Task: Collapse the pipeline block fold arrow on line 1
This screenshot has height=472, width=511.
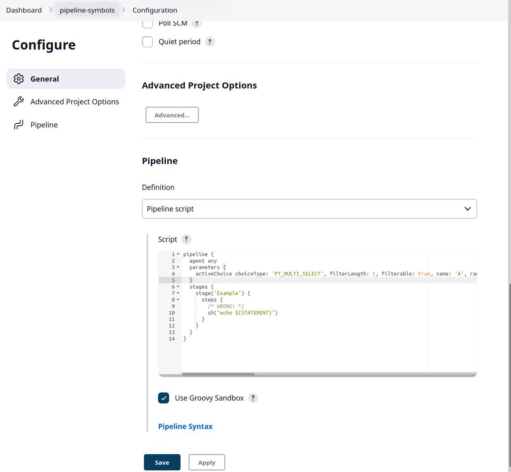Action: 178,254
